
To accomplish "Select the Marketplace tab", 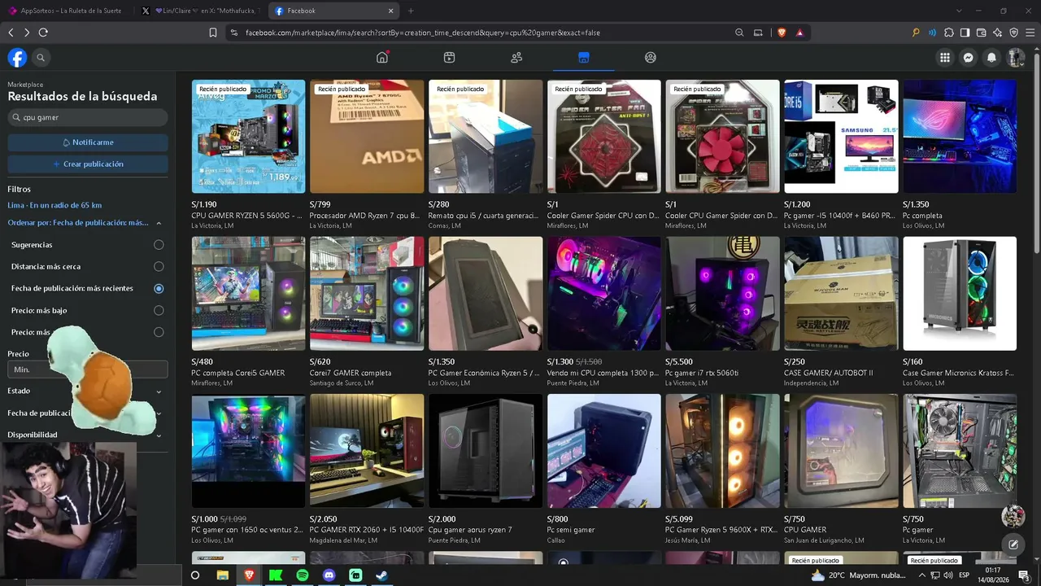I will pos(583,58).
